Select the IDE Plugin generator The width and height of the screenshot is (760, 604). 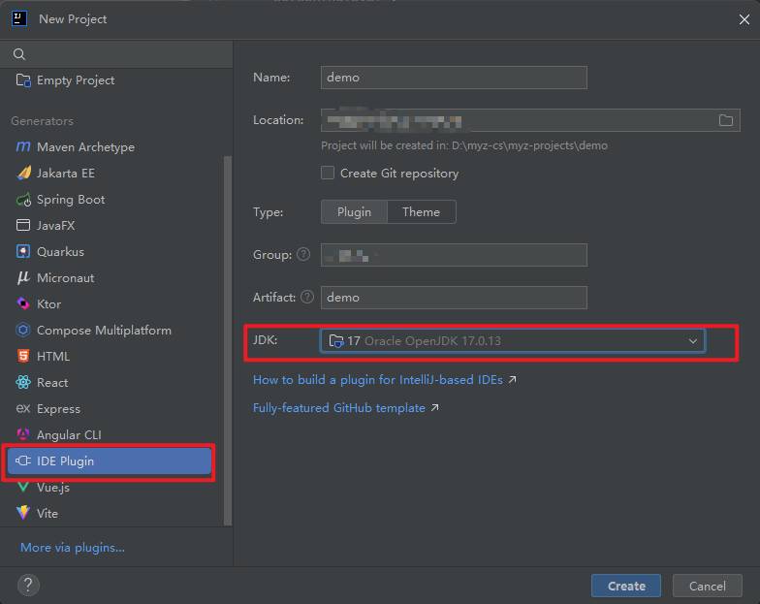(x=109, y=461)
